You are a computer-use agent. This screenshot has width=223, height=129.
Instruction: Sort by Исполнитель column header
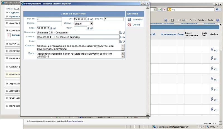pos(168,34)
